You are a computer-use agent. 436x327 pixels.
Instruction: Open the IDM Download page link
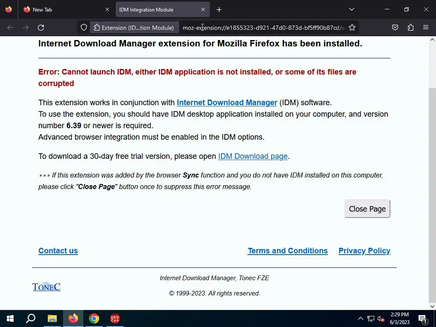tap(253, 156)
